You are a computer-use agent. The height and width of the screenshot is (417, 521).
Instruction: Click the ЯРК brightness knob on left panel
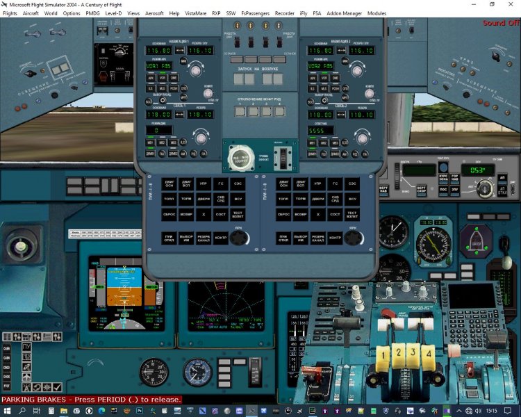[240, 238]
